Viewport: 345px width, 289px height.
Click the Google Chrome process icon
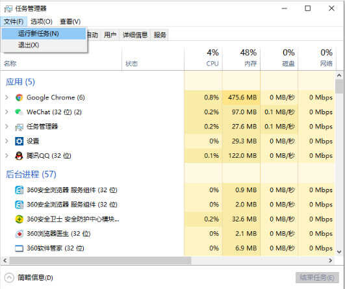tap(19, 97)
